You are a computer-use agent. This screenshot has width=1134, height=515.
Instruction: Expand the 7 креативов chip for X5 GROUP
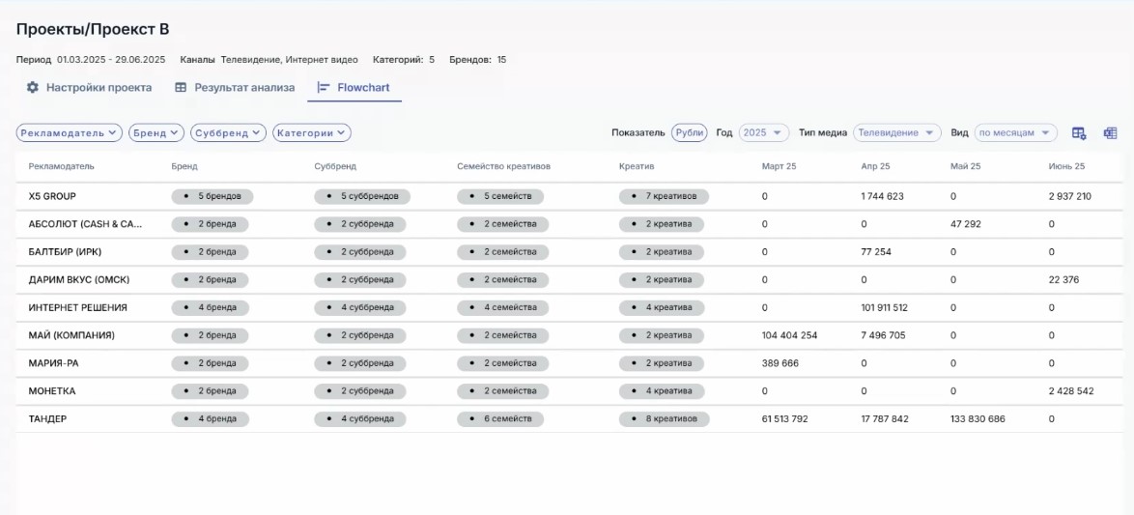coord(664,197)
